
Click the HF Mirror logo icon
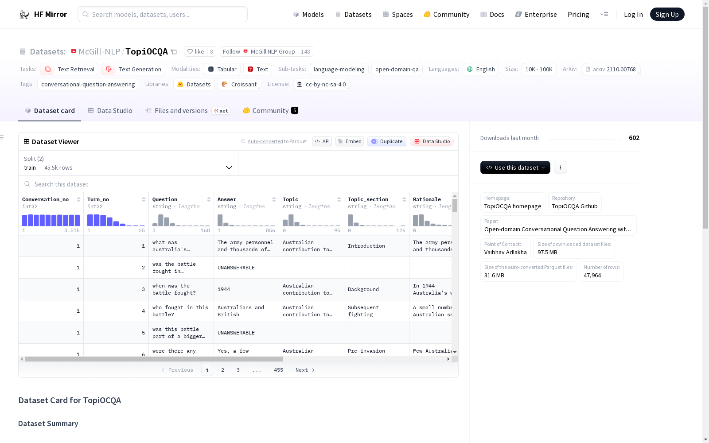click(24, 15)
